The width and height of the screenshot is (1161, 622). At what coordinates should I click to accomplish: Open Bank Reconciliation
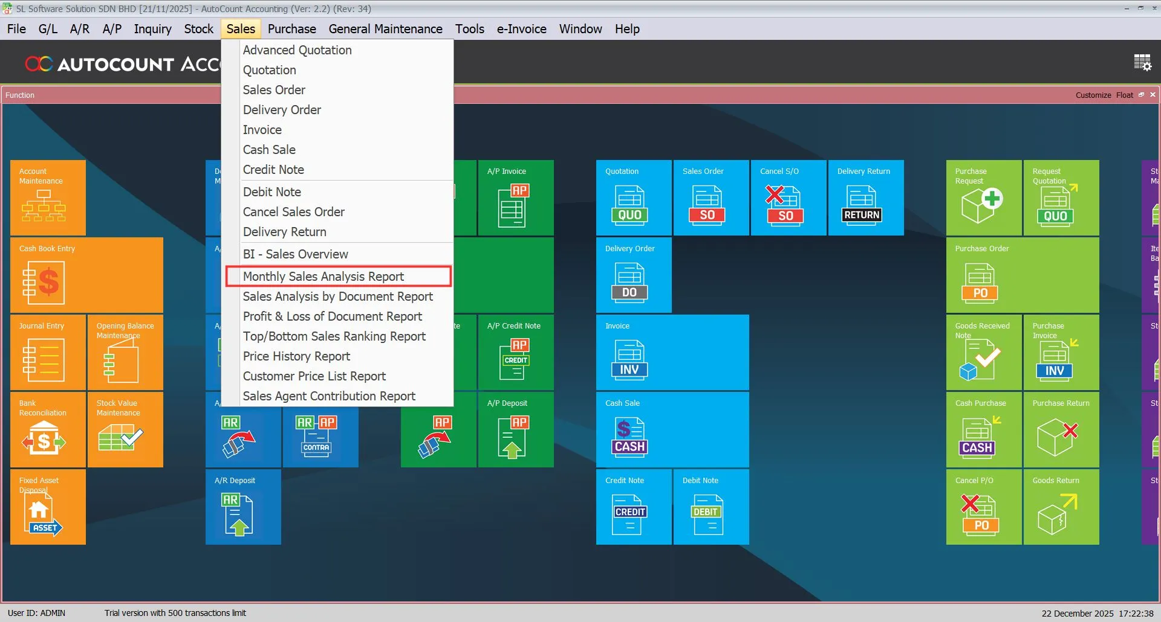47,430
